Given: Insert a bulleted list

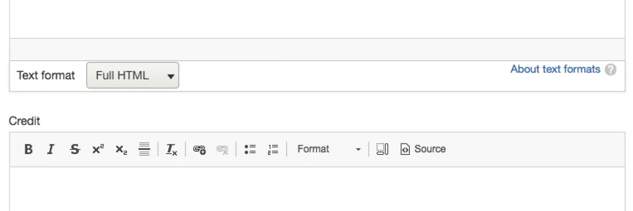Looking at the screenshot, I should (250, 149).
